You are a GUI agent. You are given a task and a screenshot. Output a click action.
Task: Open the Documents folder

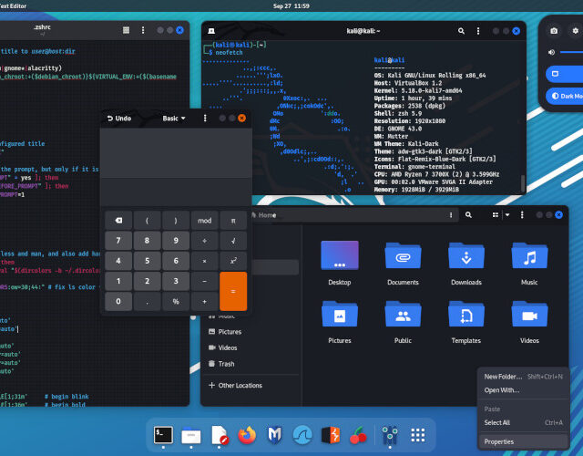click(403, 264)
